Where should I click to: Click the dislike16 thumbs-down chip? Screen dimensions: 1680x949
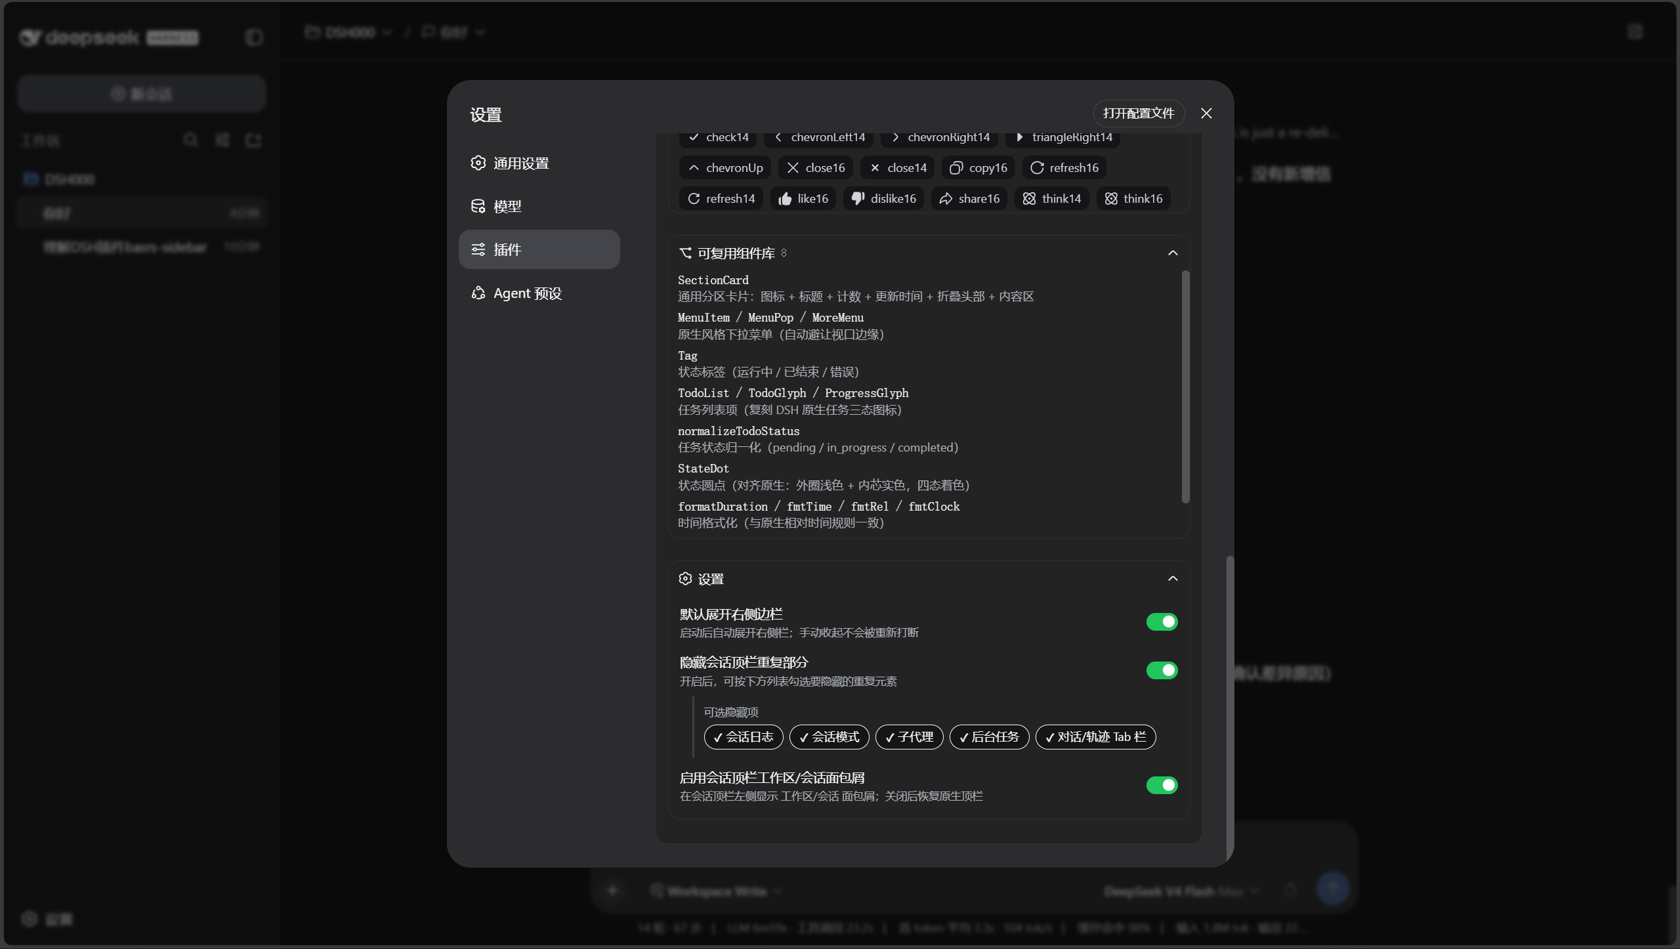click(x=884, y=199)
